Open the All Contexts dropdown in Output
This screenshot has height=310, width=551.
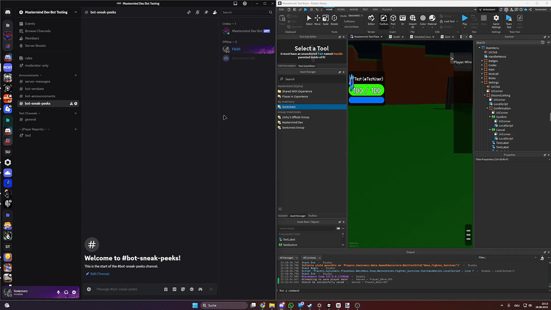[312, 258]
